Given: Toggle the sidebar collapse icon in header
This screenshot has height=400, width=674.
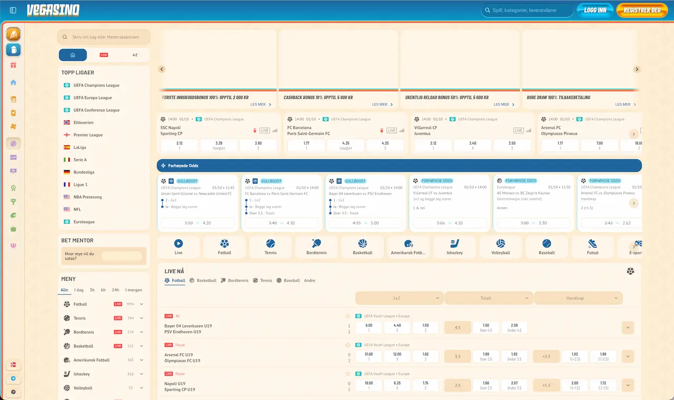Looking at the screenshot, I should coord(13,10).
